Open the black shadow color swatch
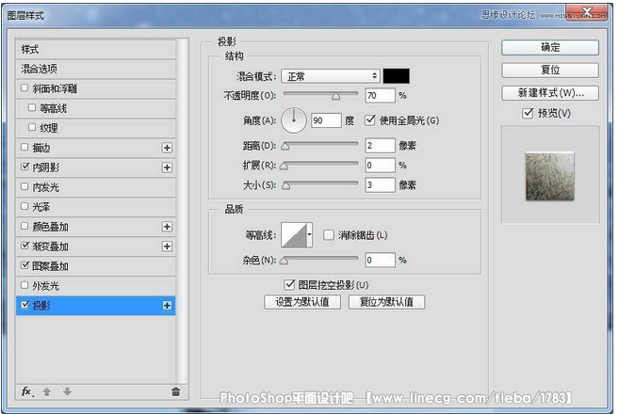The height and width of the screenshot is (414, 619). pyautogui.click(x=397, y=76)
